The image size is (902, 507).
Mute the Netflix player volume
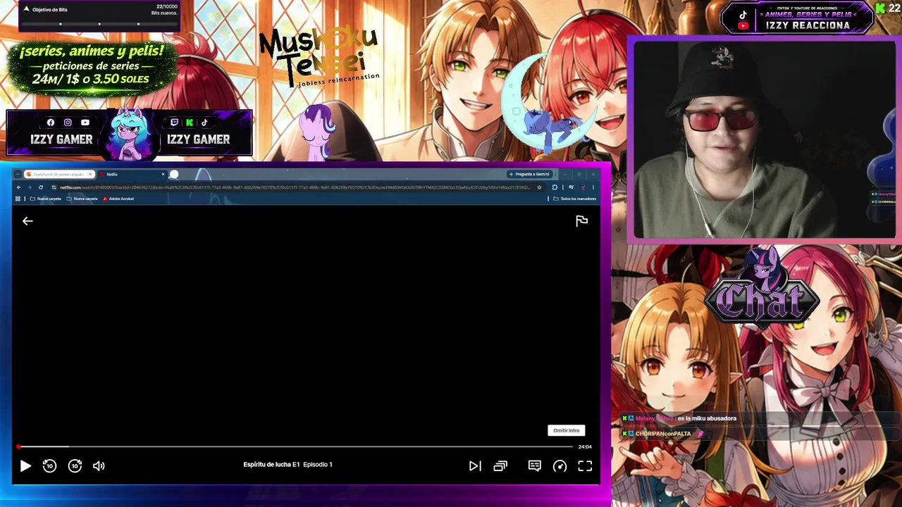(99, 465)
